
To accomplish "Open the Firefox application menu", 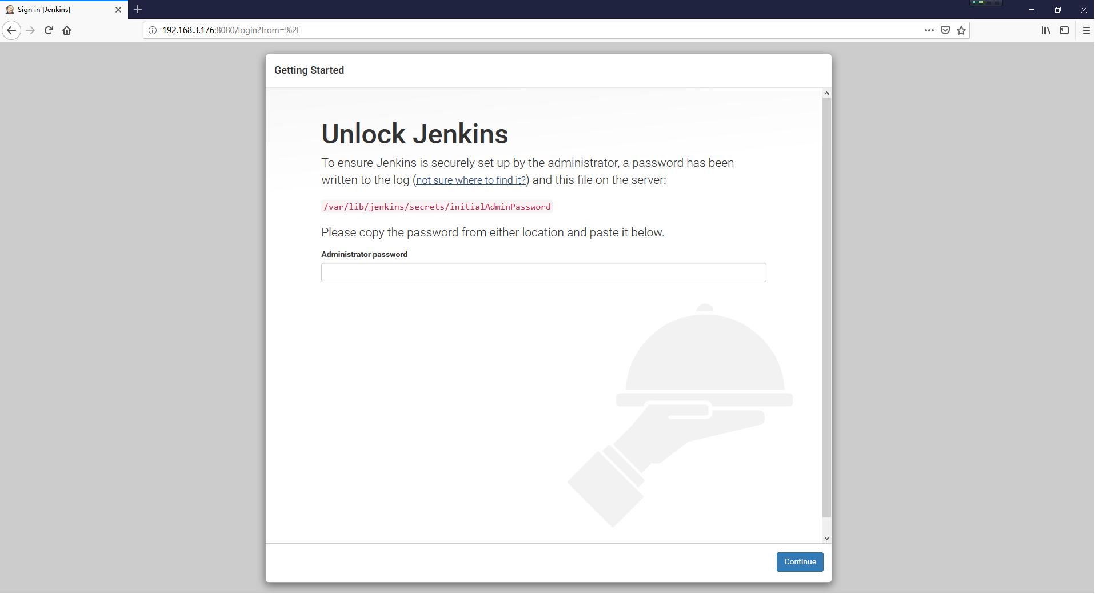I will [1085, 30].
